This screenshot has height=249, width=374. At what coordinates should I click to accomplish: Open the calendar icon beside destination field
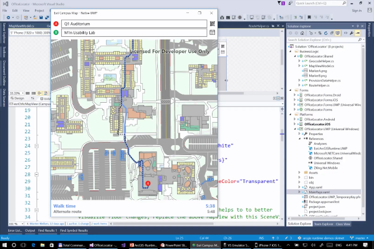click(x=212, y=31)
